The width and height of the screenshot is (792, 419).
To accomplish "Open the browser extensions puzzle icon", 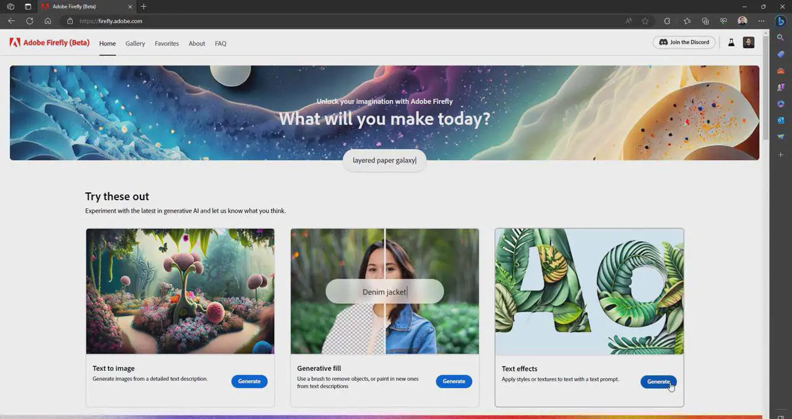I will point(667,21).
